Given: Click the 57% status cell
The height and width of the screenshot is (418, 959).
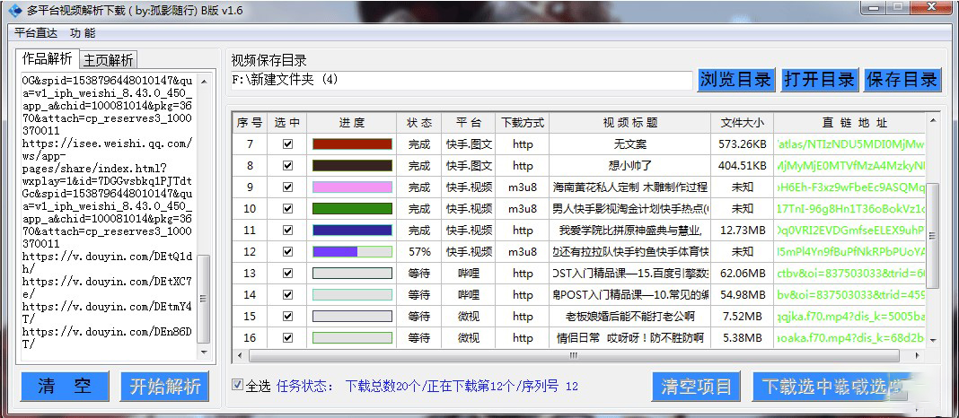Looking at the screenshot, I should pos(419,252).
